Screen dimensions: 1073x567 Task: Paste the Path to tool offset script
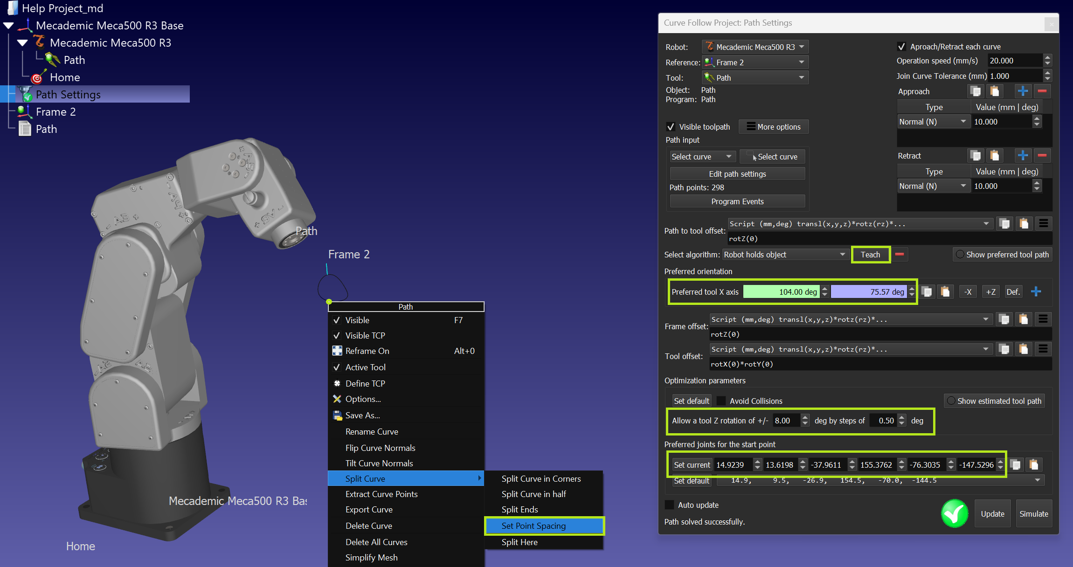[1024, 224]
